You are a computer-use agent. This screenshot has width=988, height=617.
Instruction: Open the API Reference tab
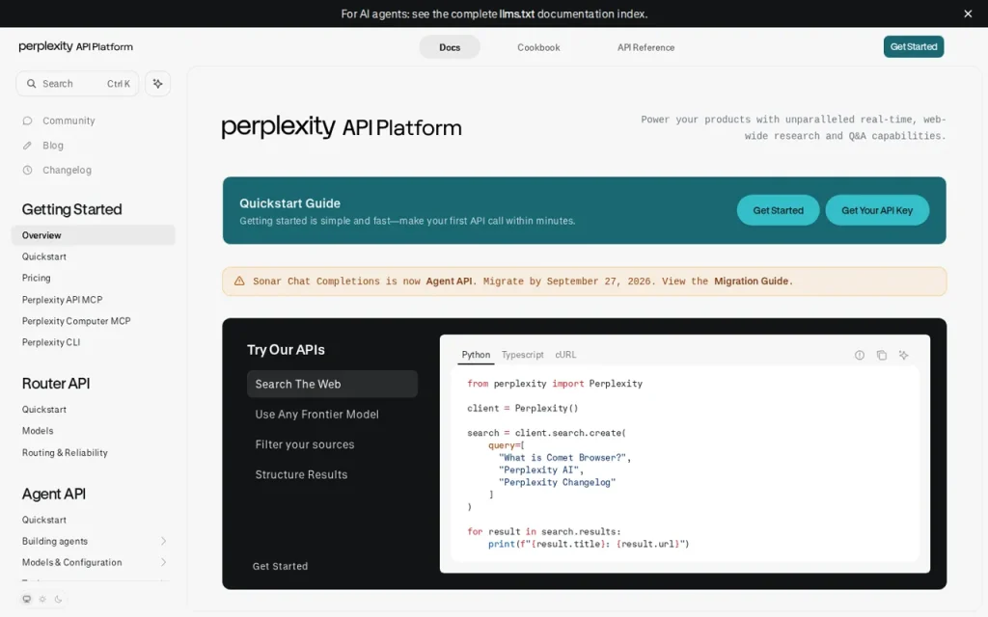(x=645, y=47)
